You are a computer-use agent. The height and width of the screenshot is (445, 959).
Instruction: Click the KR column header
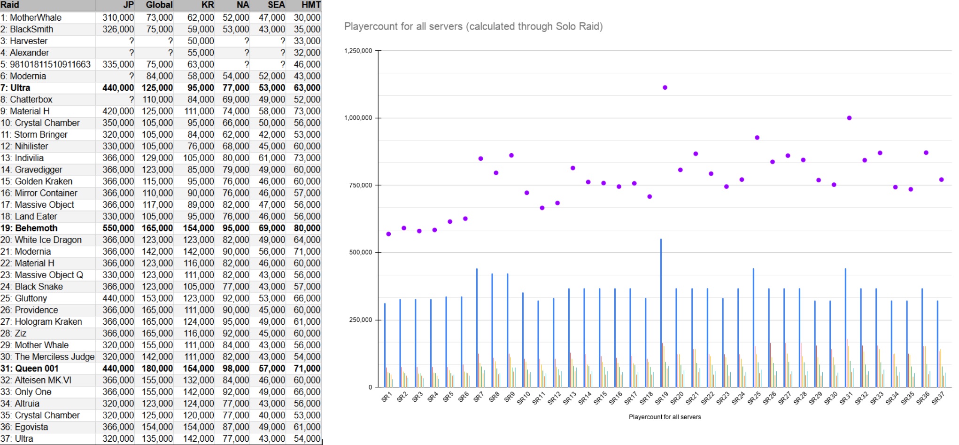pyautogui.click(x=208, y=5)
